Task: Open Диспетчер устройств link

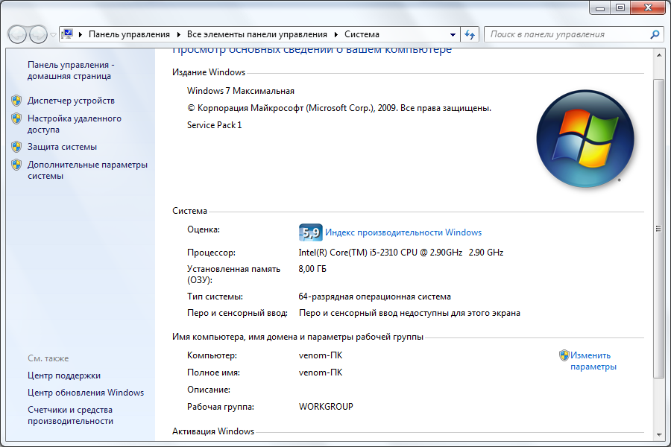Action: (x=71, y=101)
